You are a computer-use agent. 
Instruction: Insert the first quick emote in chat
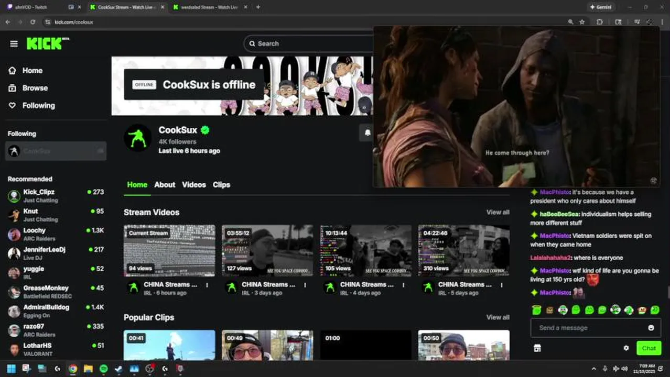(536, 310)
